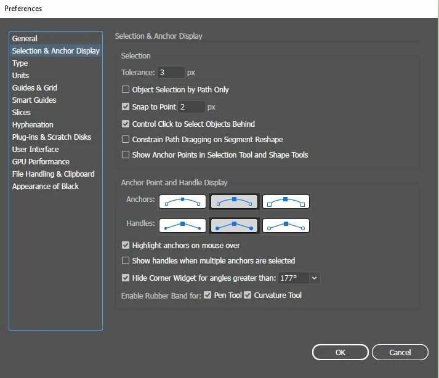
Task: Enable Object Selection by Path Only
Action: click(x=126, y=89)
